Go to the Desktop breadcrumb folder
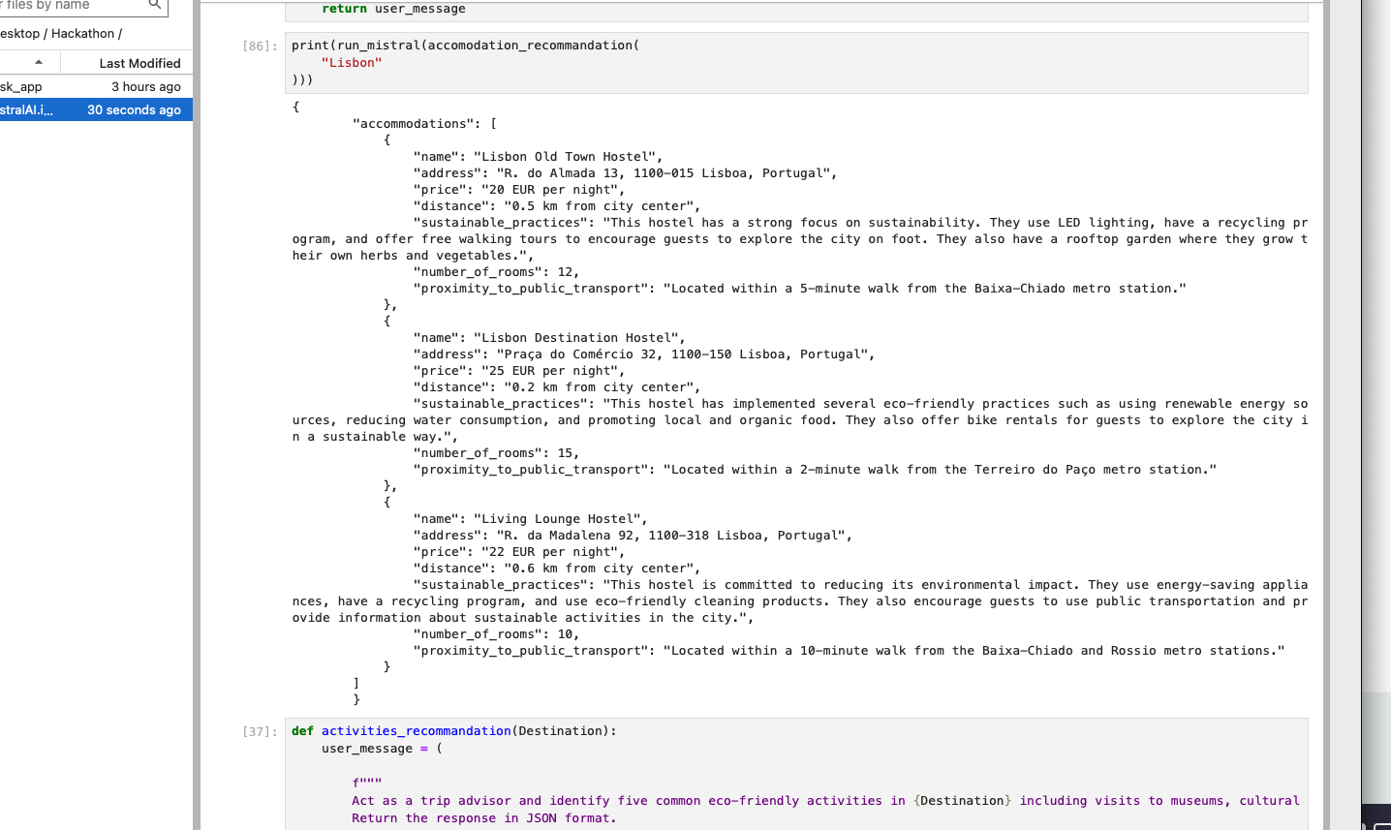1391x830 pixels. pos(19,33)
